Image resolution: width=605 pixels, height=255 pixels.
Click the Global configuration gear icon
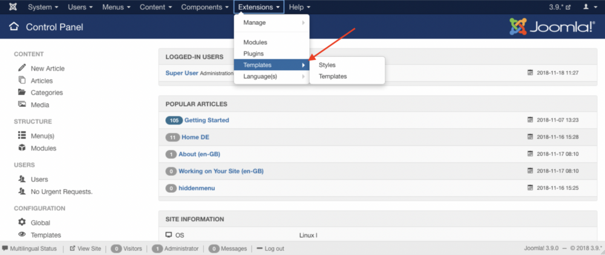pyautogui.click(x=22, y=222)
